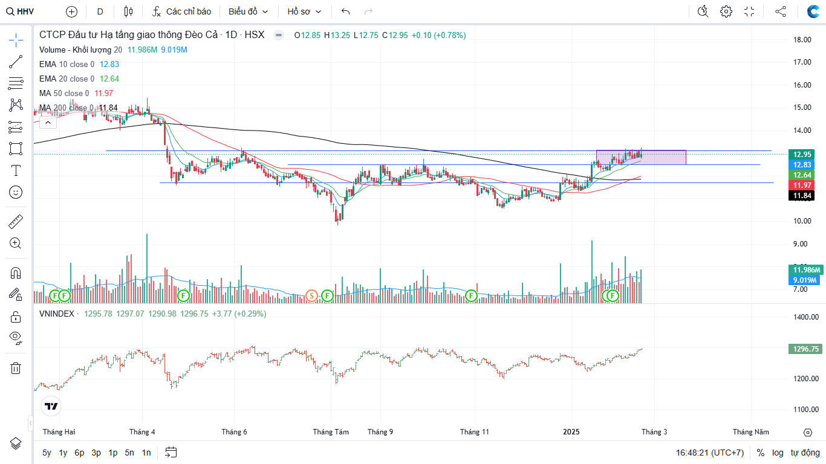Expand the Biểu đồ dropdown
The image size is (826, 464).
pos(248,11)
